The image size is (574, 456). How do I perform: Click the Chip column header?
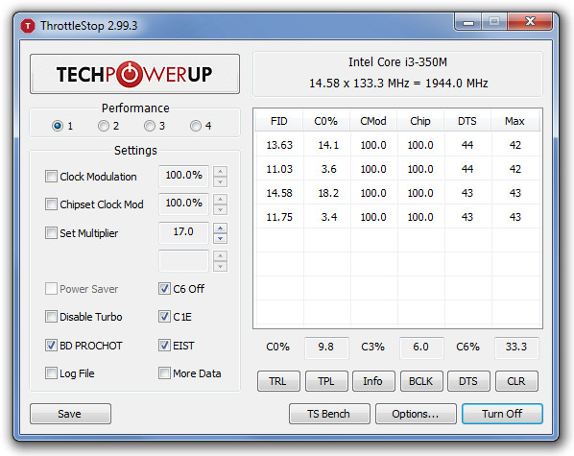coord(420,121)
